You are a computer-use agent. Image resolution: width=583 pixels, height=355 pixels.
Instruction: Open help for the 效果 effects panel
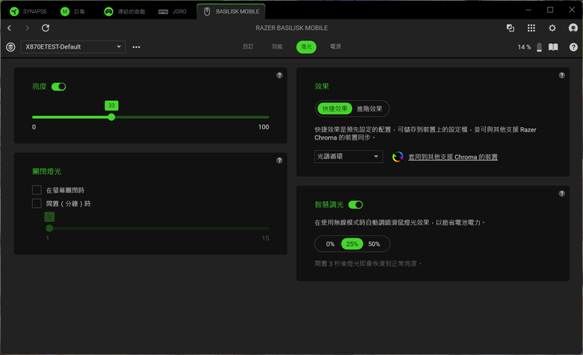[x=562, y=75]
